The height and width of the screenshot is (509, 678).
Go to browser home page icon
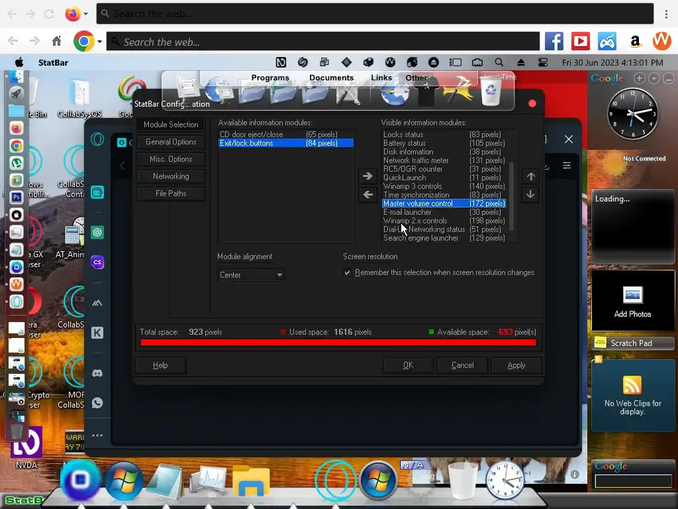[x=57, y=41]
